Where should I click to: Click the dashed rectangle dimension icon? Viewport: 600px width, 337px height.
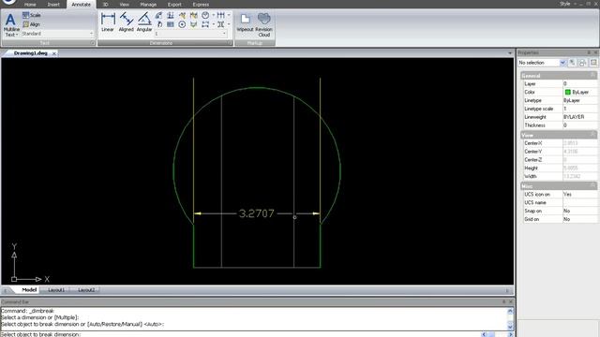click(x=205, y=24)
